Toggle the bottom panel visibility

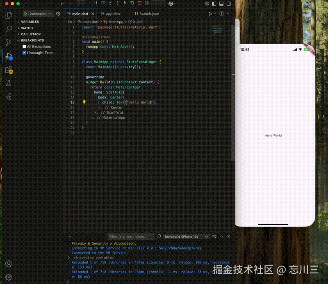221,4
